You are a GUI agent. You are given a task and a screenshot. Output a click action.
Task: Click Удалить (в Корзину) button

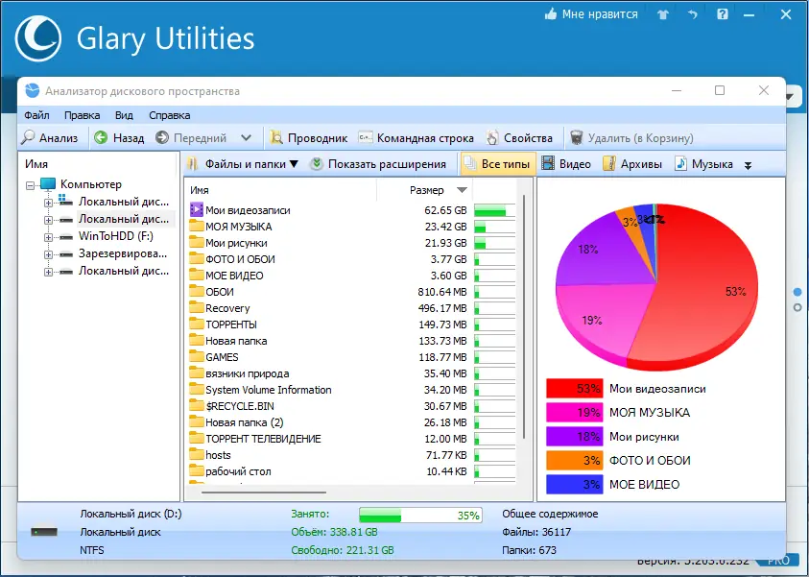click(x=631, y=138)
